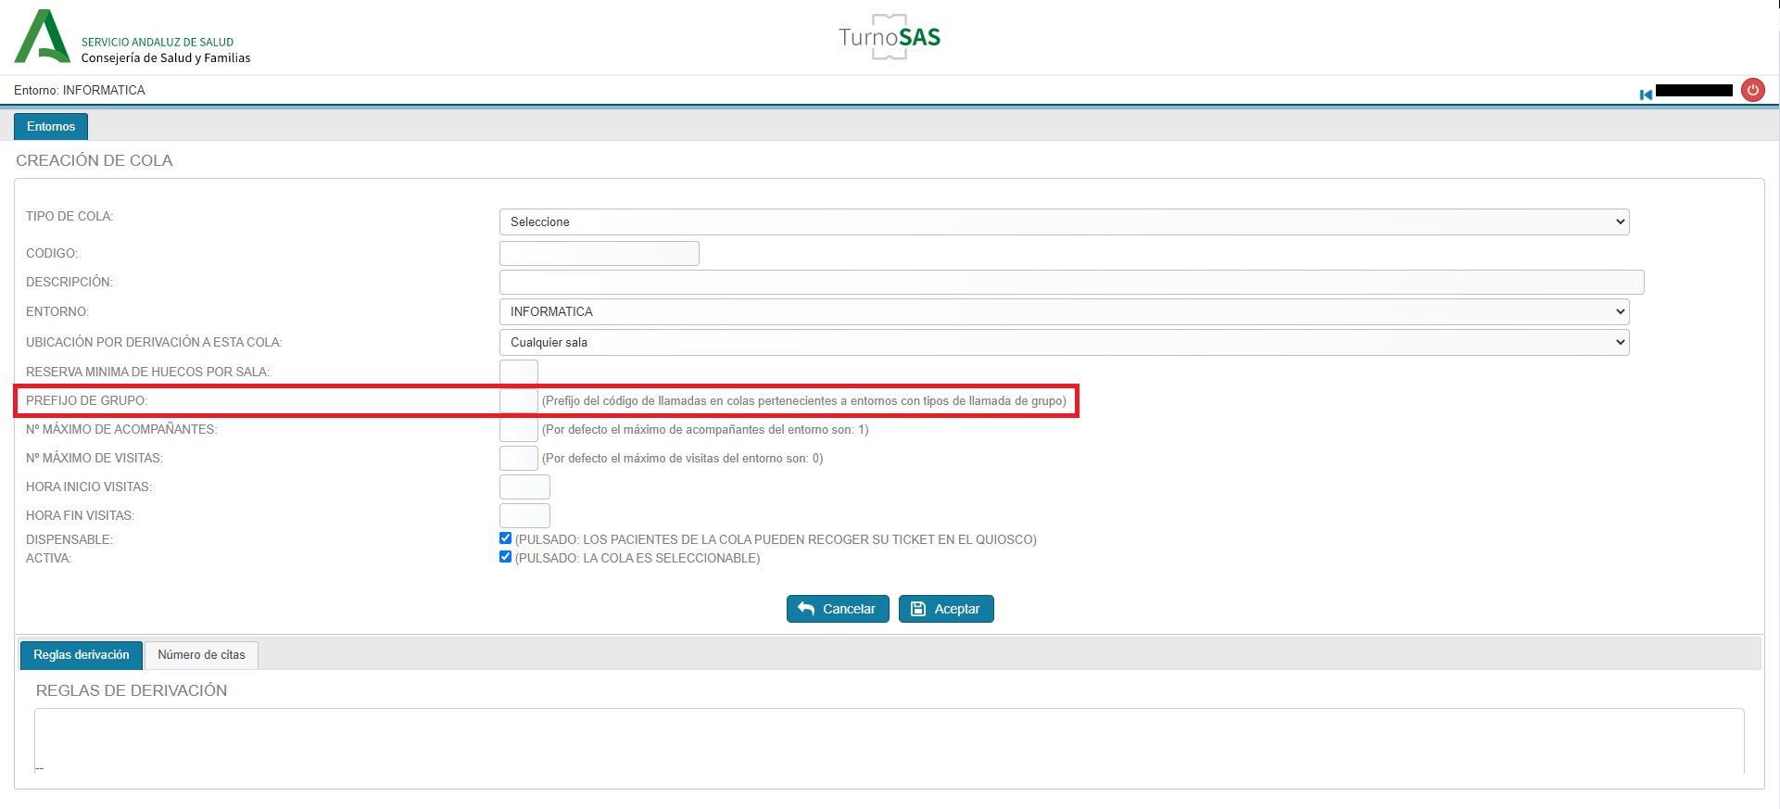Click the PREFIJO DE GRUPO label
The image size is (1780, 809).
pos(86,400)
